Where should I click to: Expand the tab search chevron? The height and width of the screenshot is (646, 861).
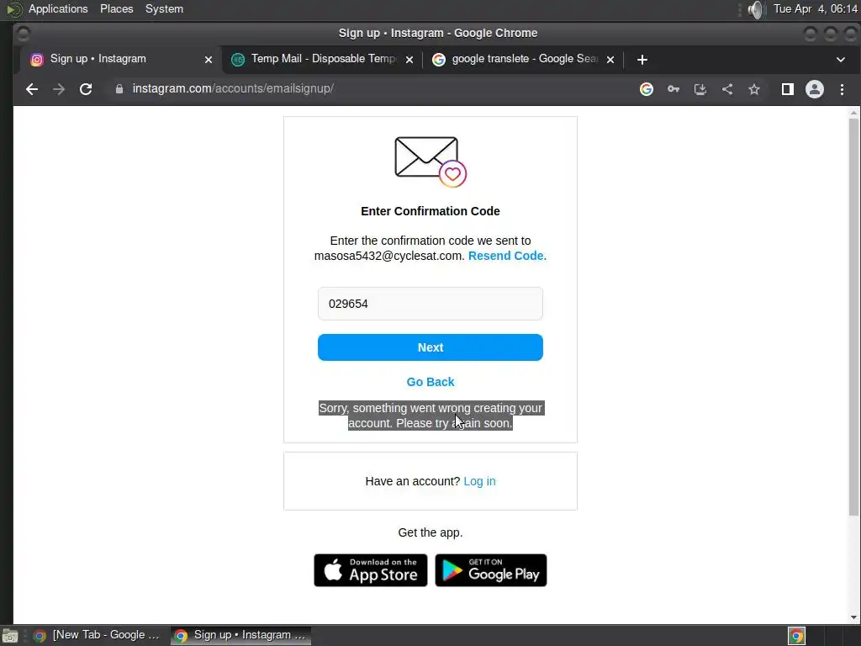pos(841,60)
